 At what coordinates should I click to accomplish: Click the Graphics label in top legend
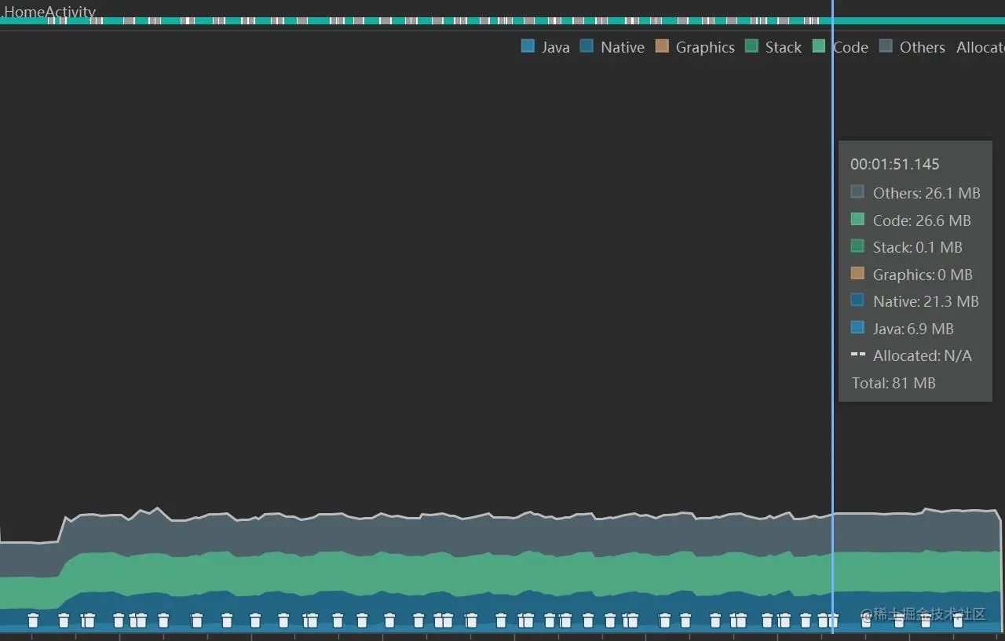705,47
